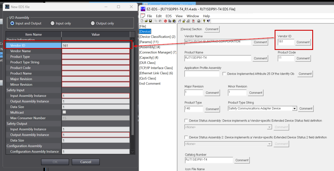Screen dimensions: 334x171
Task: Enable the Device Status Assembly checkbox
Action: (x=186, y=121)
